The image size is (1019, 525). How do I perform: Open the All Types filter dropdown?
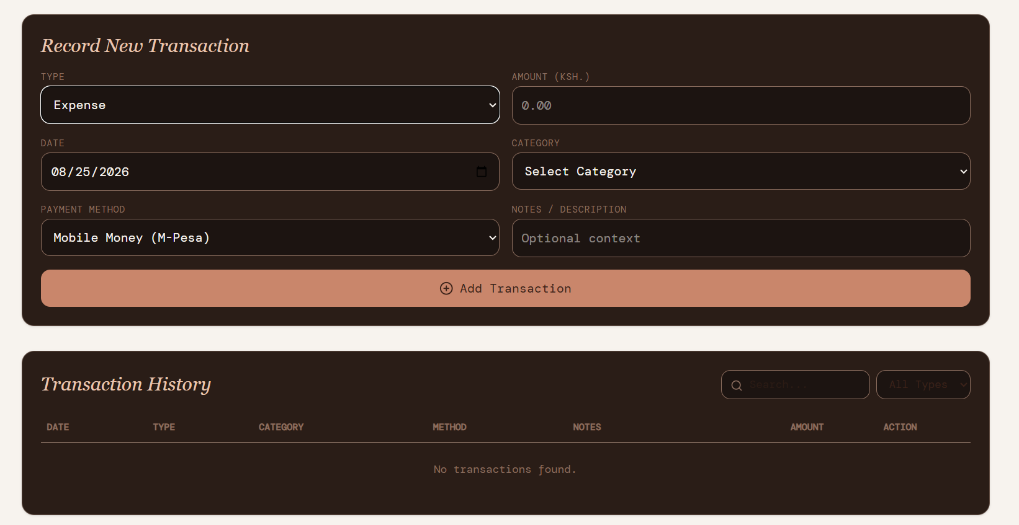click(923, 384)
